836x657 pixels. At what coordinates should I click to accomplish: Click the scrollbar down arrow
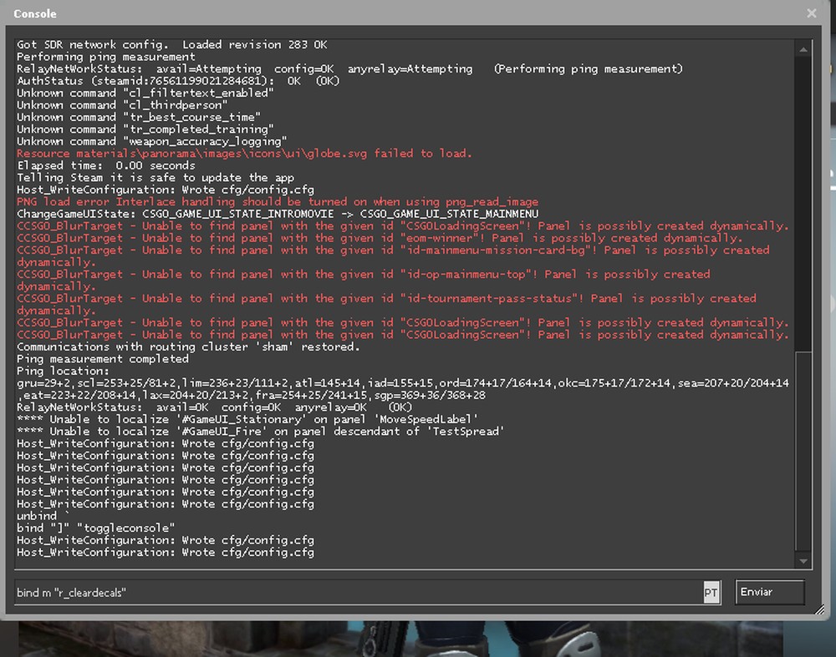(805, 561)
